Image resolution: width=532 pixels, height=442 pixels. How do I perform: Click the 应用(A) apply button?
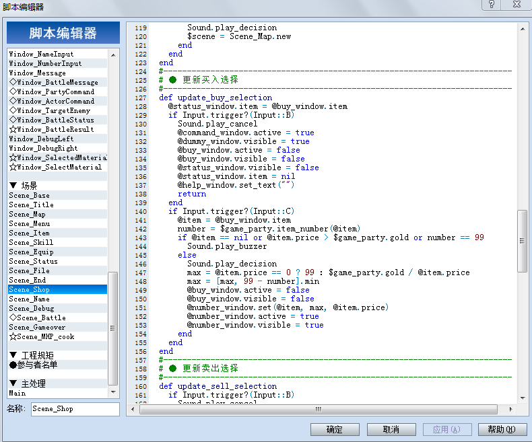click(447, 429)
